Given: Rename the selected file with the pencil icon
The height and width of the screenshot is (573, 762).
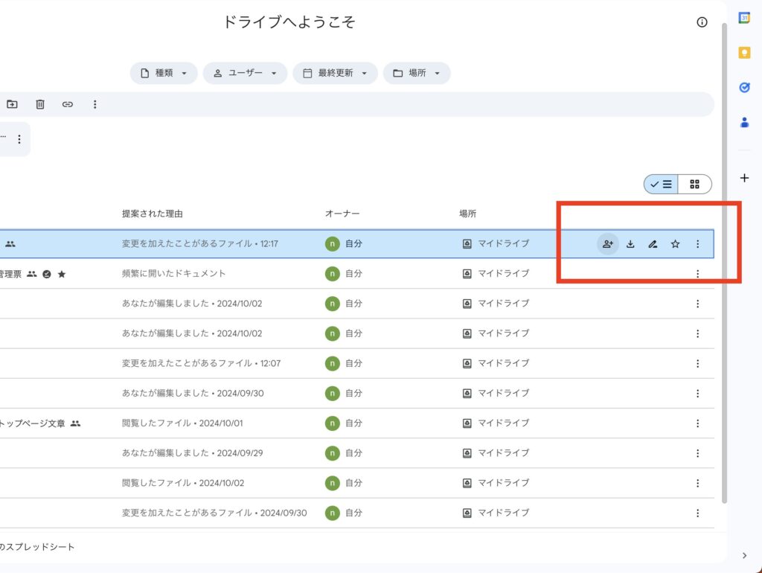Looking at the screenshot, I should pos(653,243).
